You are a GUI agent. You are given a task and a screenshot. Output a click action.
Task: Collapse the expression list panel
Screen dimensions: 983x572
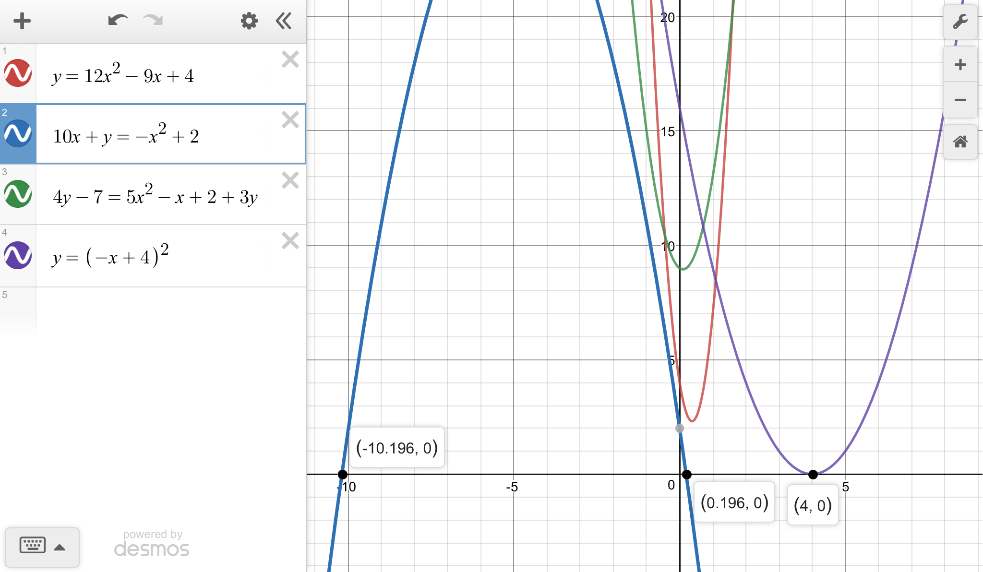tap(284, 21)
